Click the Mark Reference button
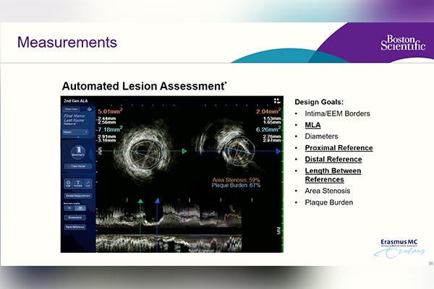434x289 pixels. tap(76, 227)
